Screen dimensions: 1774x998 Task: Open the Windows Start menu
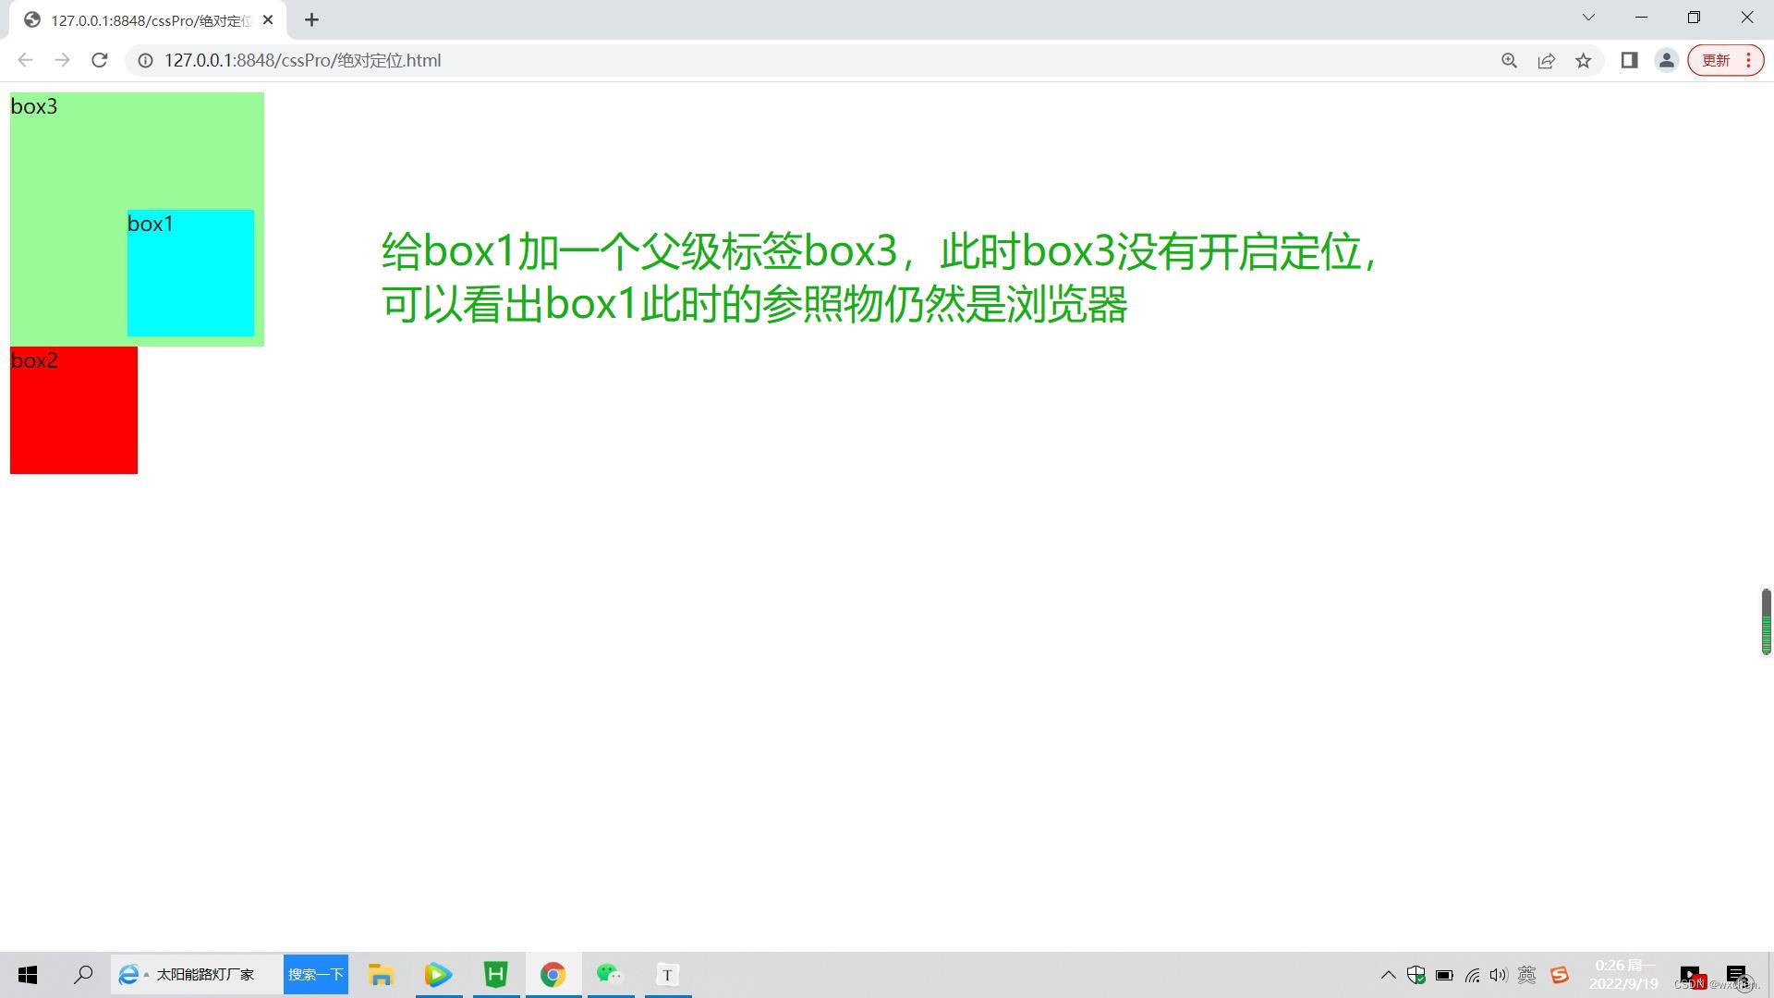[28, 974]
